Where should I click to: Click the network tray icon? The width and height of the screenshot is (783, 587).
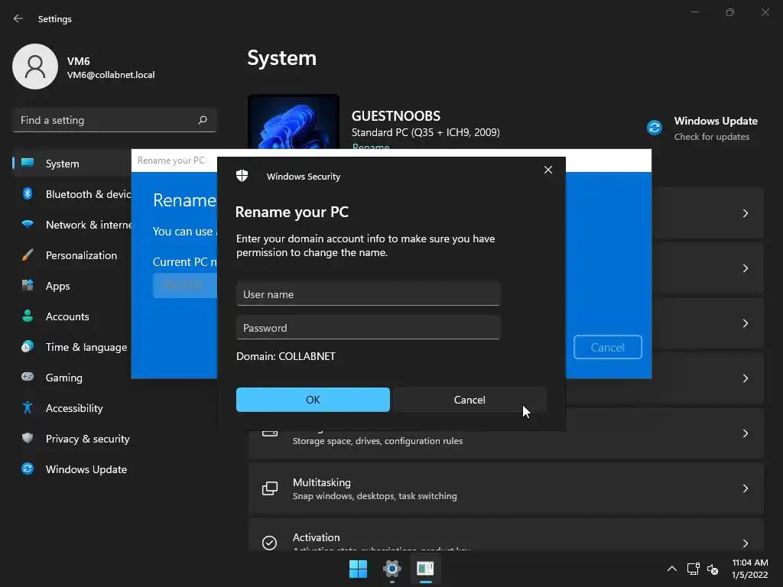tap(693, 569)
